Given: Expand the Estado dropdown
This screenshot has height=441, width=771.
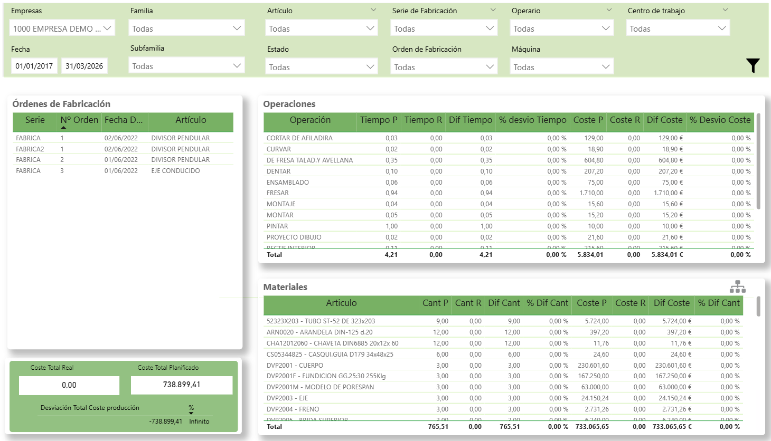Looking at the screenshot, I should 322,67.
